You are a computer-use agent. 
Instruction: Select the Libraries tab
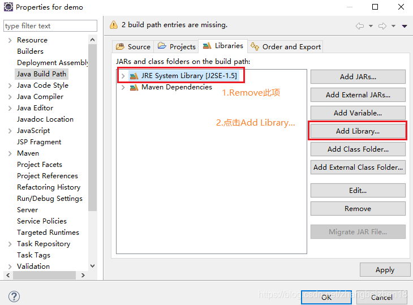(x=223, y=46)
